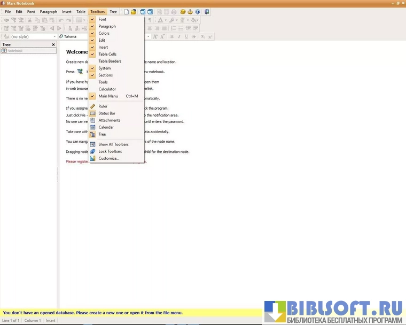
Task: Click the new document icon in toolbar
Action: 127,12
